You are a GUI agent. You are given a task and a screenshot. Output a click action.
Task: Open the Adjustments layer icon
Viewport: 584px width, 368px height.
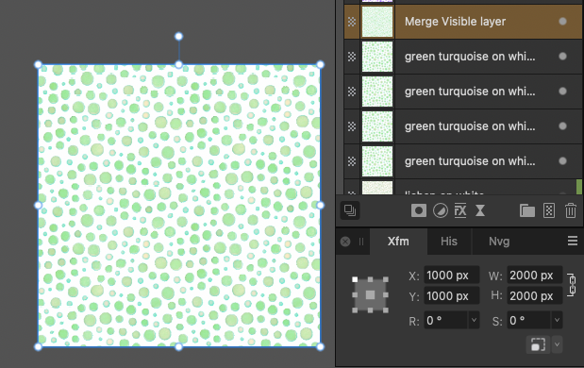point(441,210)
